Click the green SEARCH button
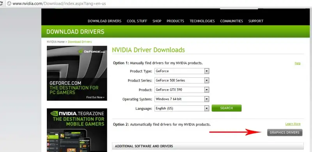312x152 pixels. (x=227, y=108)
